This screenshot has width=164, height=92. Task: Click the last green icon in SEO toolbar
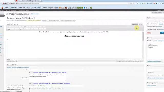tap(91, 8)
